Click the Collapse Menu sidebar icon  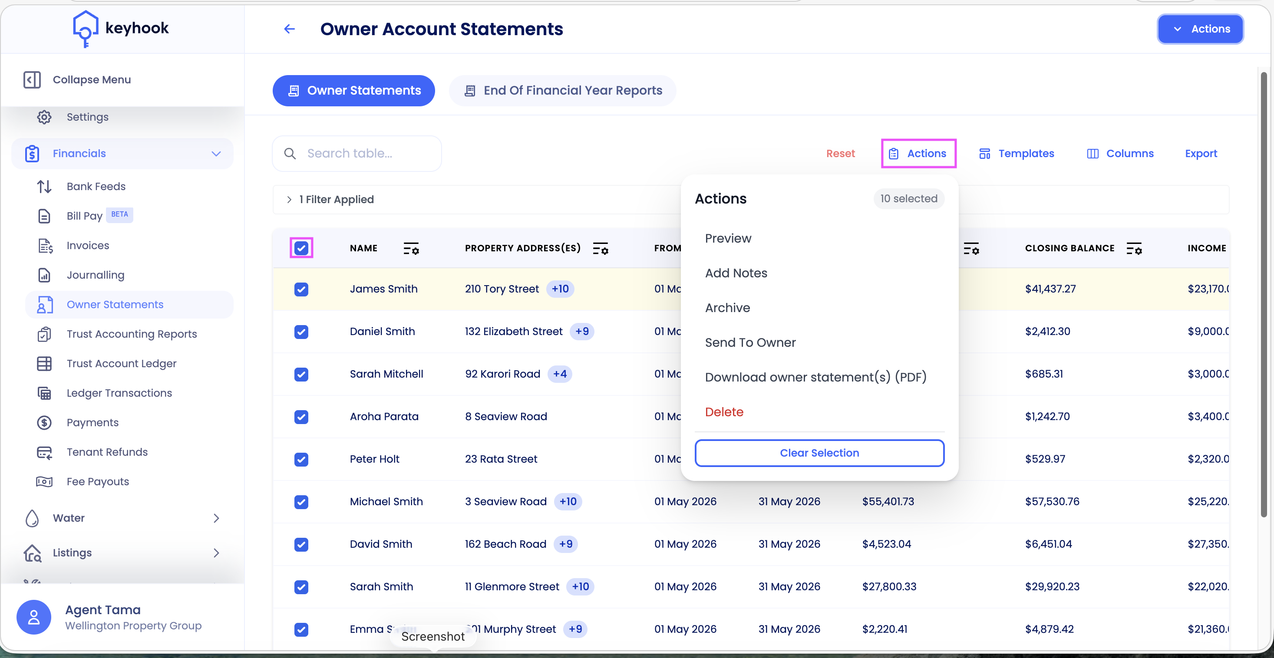point(32,79)
